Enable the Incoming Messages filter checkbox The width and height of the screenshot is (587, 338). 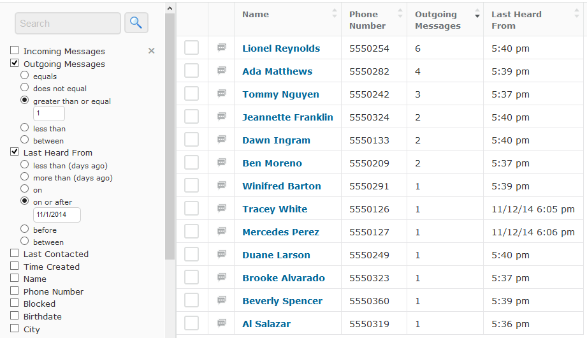pyautogui.click(x=14, y=50)
